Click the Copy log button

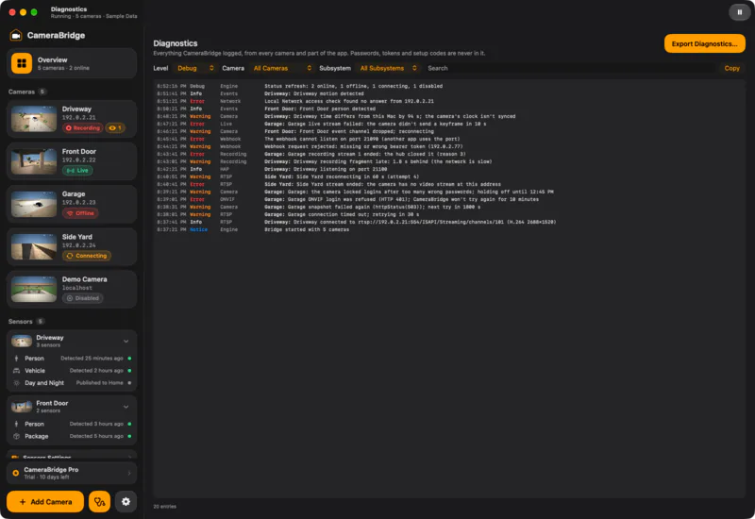coord(731,68)
